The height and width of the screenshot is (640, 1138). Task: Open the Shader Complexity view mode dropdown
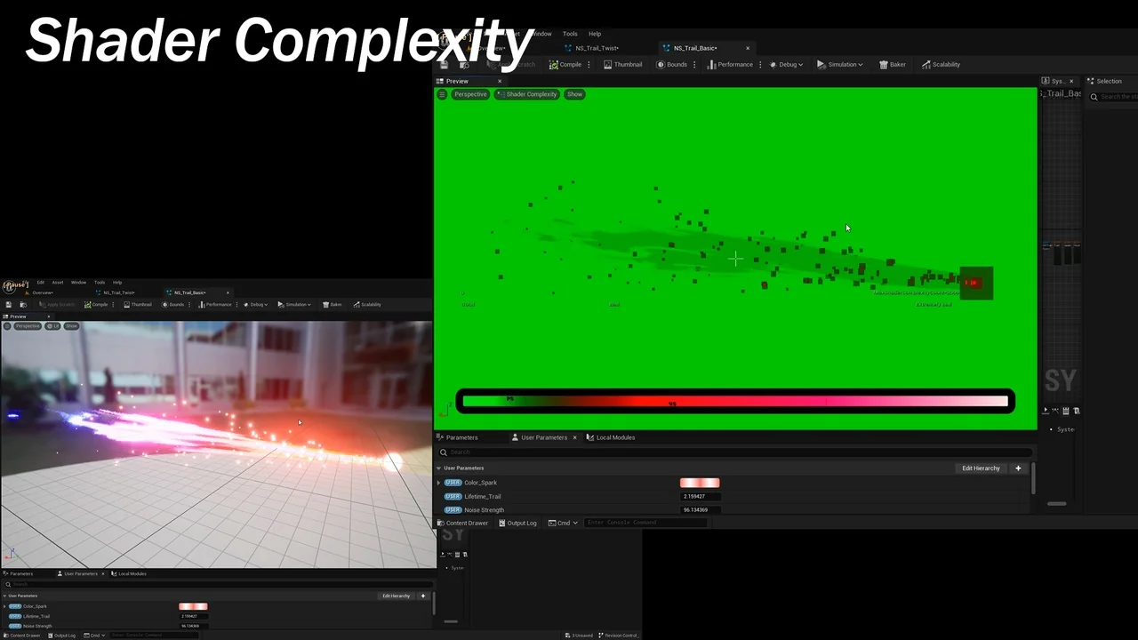(x=527, y=94)
